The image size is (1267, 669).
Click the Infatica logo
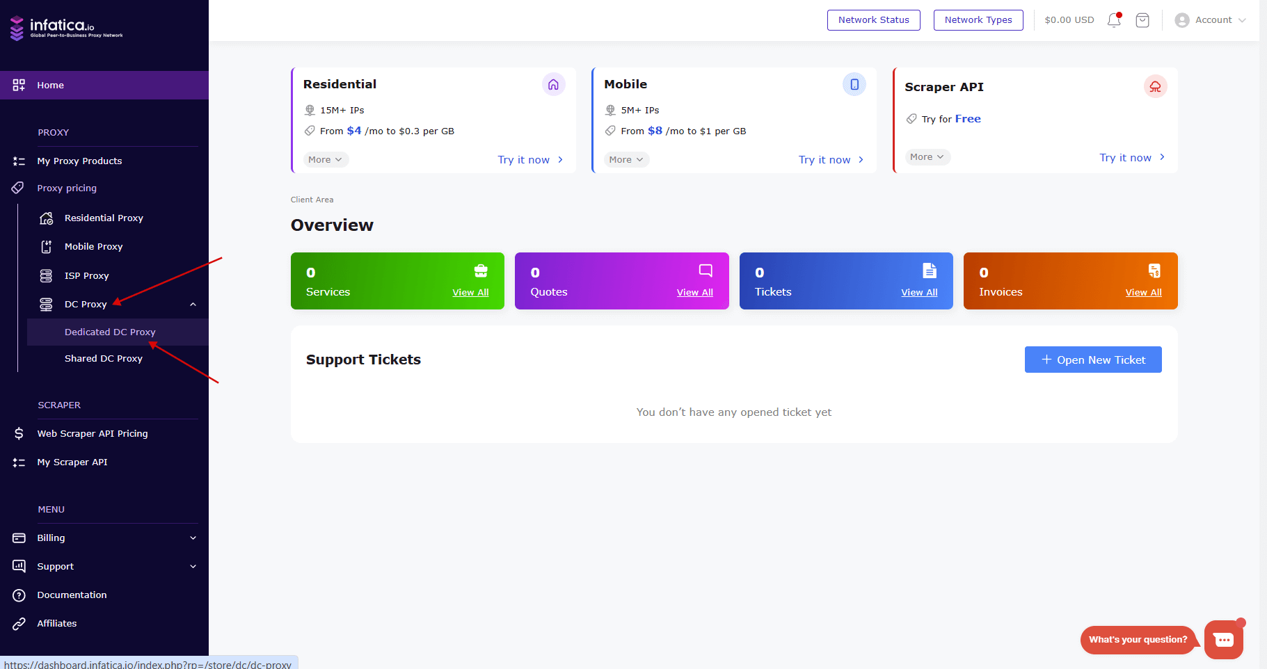point(66,28)
